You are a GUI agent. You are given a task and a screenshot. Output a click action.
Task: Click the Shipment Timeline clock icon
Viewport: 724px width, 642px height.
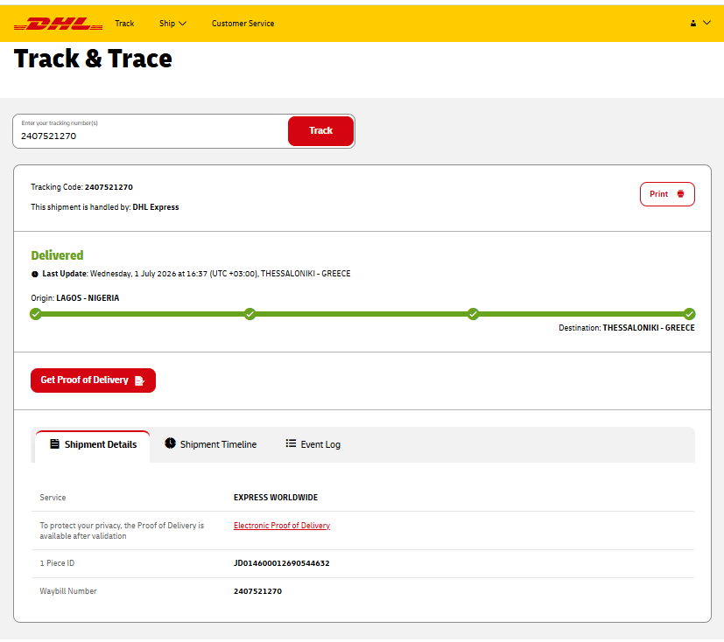(170, 443)
